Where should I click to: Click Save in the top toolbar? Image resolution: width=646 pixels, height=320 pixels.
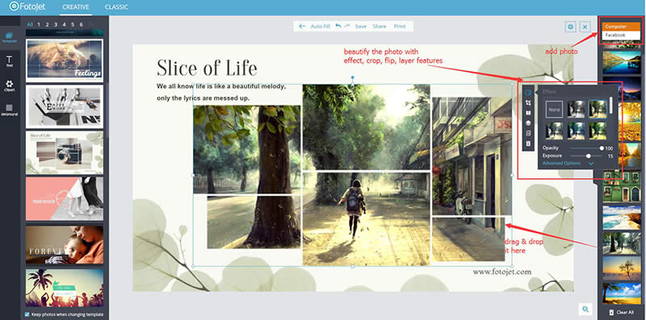click(x=360, y=27)
